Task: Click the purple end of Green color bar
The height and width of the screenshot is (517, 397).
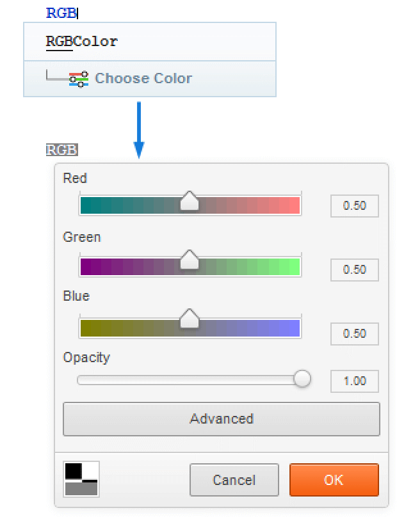Action: pos(86,266)
